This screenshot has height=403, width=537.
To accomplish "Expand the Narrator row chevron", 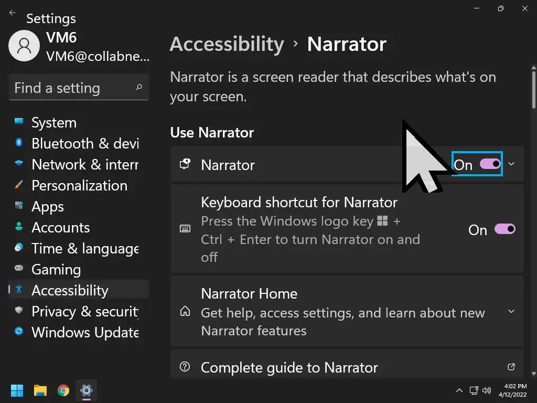I will 511,164.
